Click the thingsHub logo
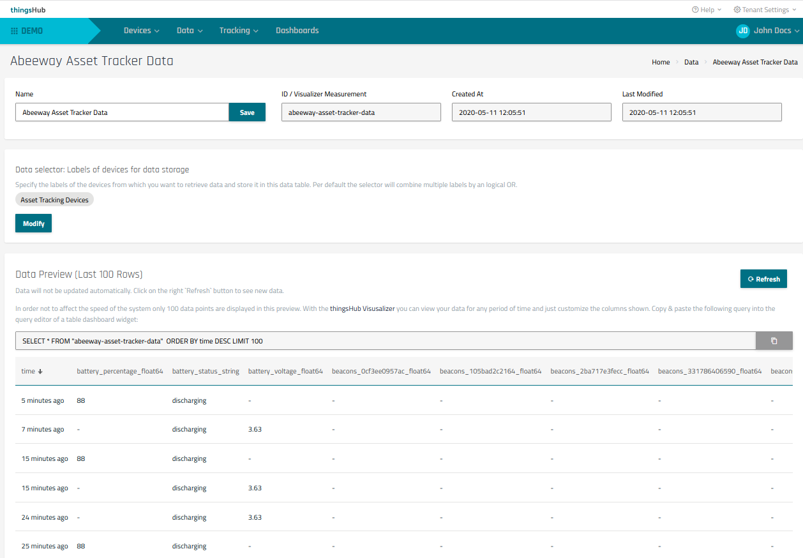 [28, 10]
